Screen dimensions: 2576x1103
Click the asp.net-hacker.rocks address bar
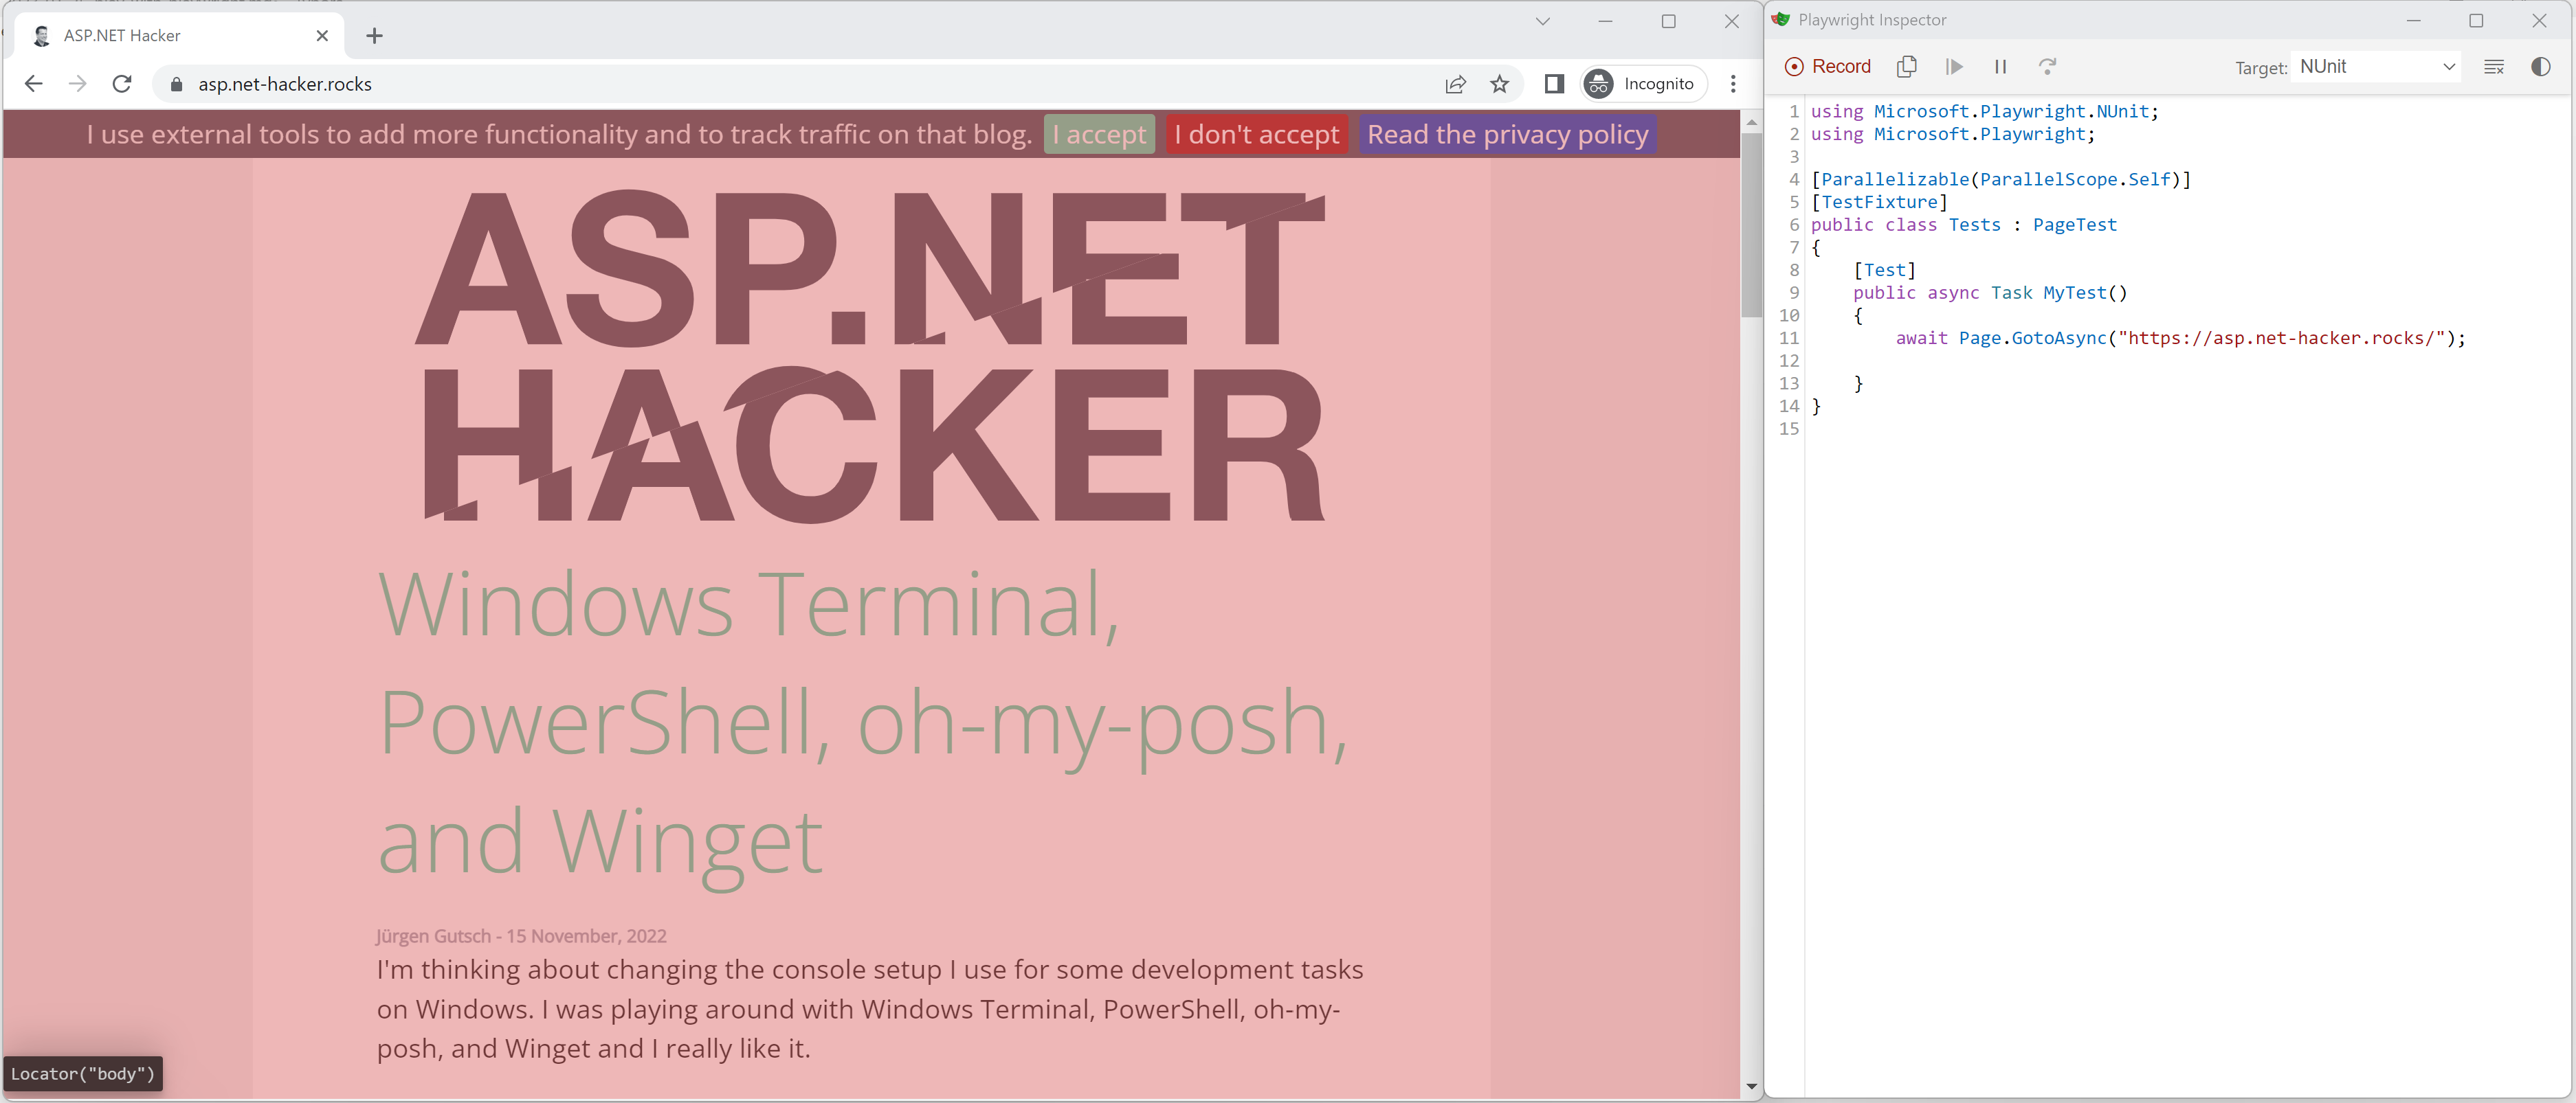tap(286, 84)
